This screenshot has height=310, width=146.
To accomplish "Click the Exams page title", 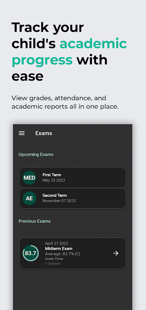I will click(44, 133).
